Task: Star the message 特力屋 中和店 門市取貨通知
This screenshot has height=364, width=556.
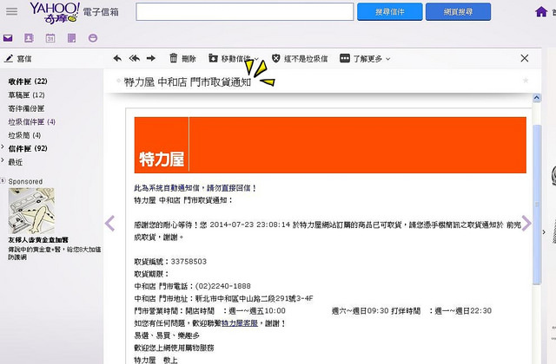Action: click(x=526, y=81)
